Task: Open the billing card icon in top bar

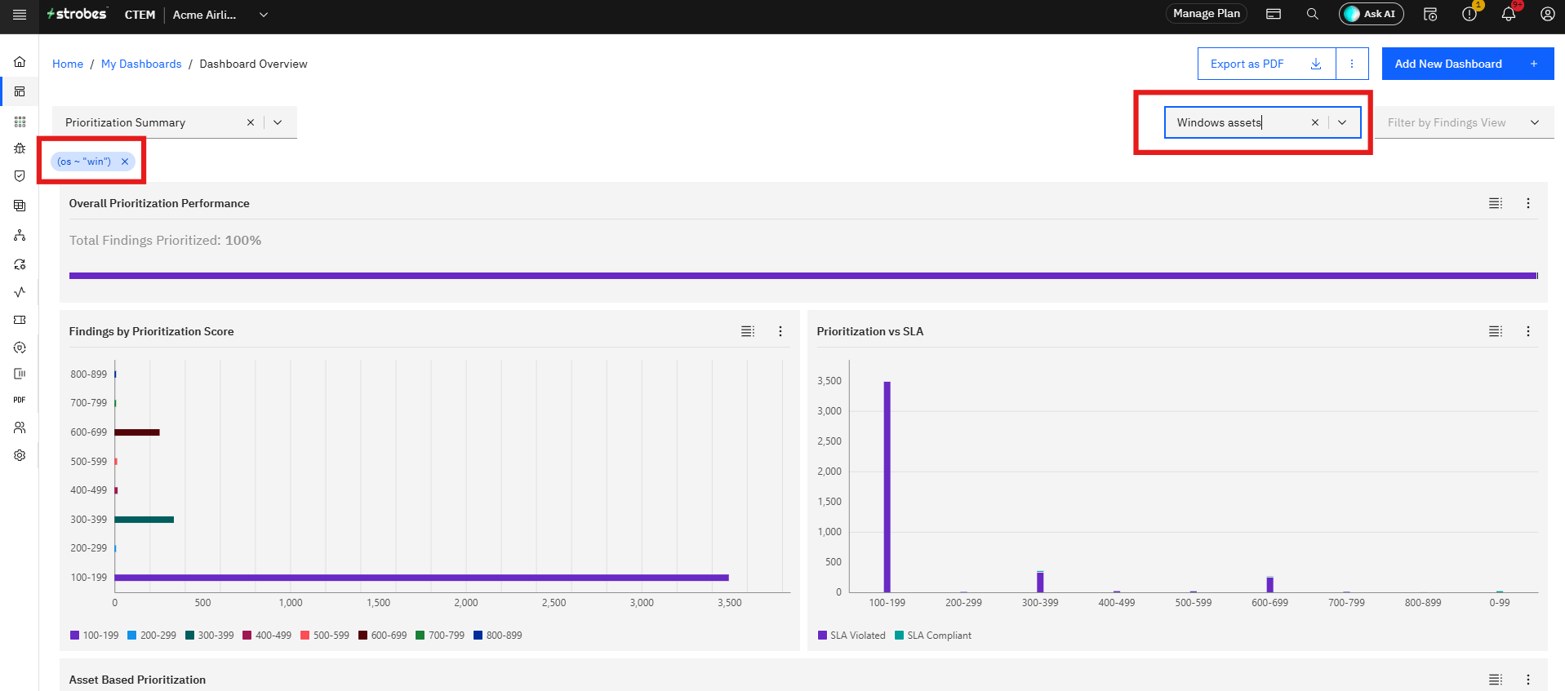Action: point(1274,14)
